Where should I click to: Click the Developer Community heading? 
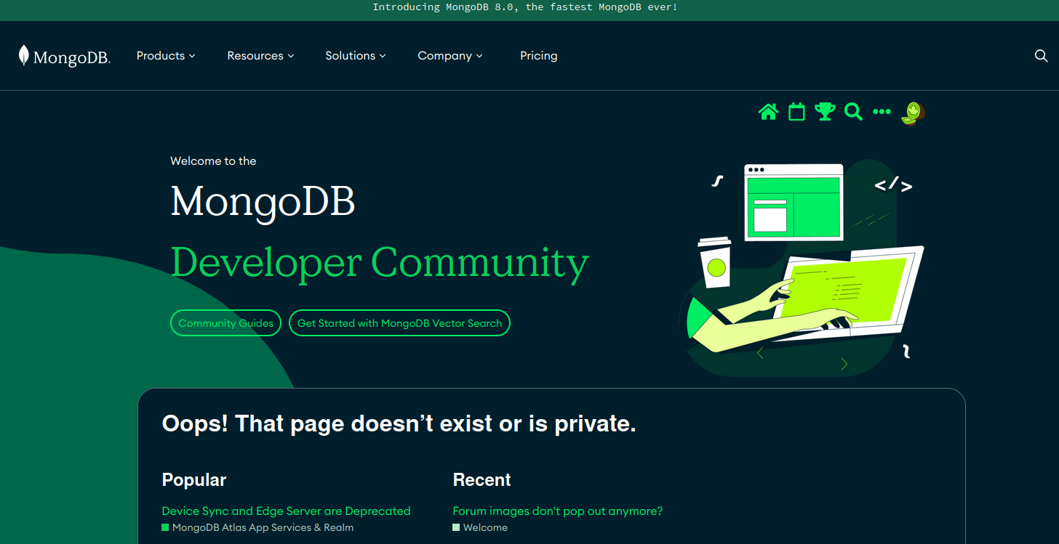point(380,263)
